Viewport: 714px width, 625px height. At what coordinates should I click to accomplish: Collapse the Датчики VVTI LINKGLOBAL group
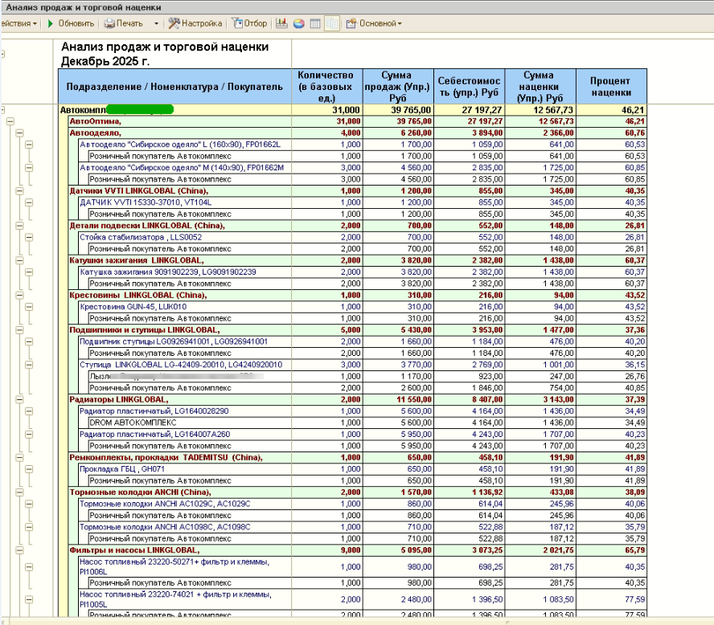click(19, 190)
